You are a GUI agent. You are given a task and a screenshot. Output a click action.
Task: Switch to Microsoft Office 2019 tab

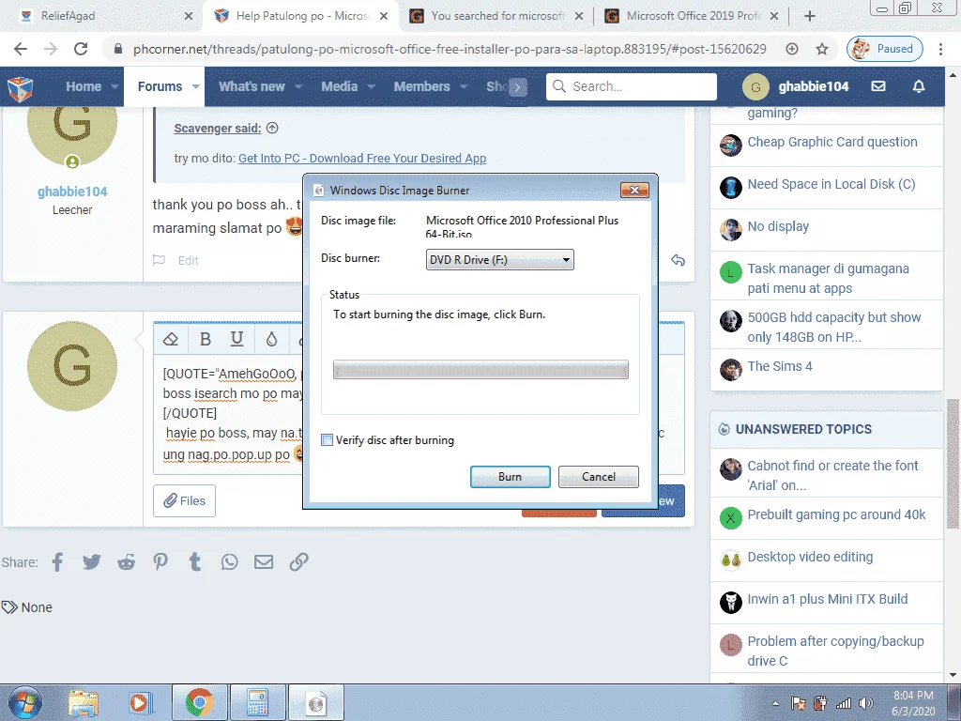point(691,16)
